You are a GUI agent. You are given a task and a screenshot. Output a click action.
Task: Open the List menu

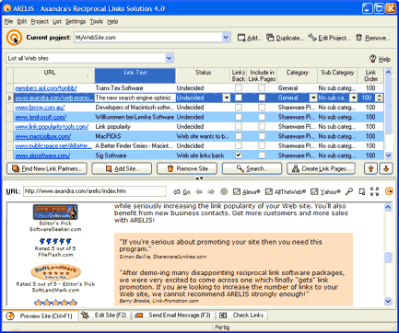(57, 21)
